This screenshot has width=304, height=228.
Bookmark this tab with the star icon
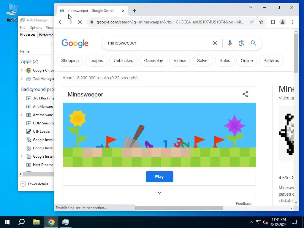tap(261, 22)
